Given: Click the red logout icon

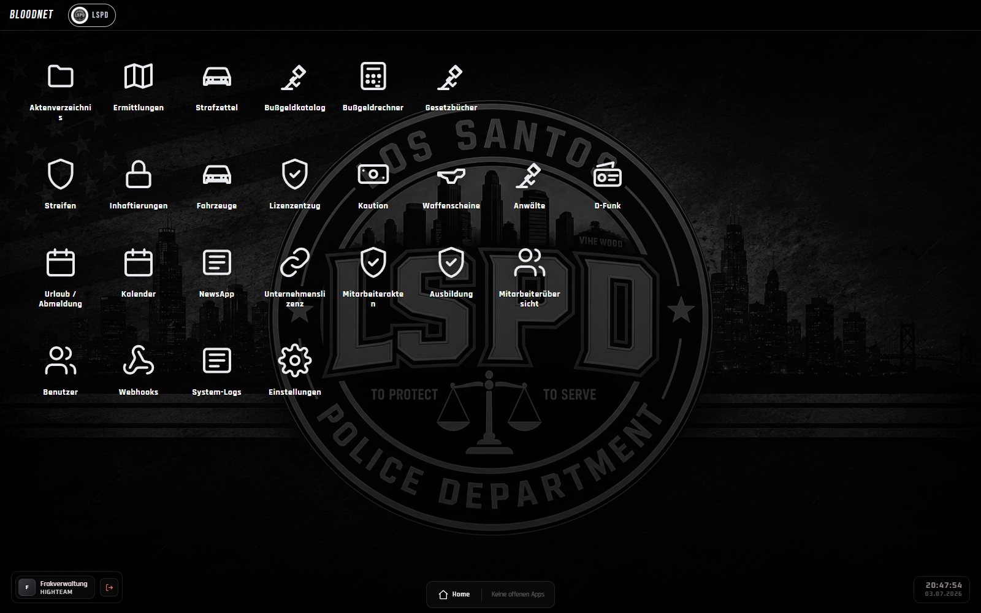Looking at the screenshot, I should 110,587.
